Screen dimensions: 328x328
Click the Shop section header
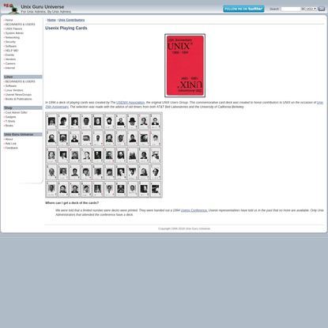pos(23,107)
